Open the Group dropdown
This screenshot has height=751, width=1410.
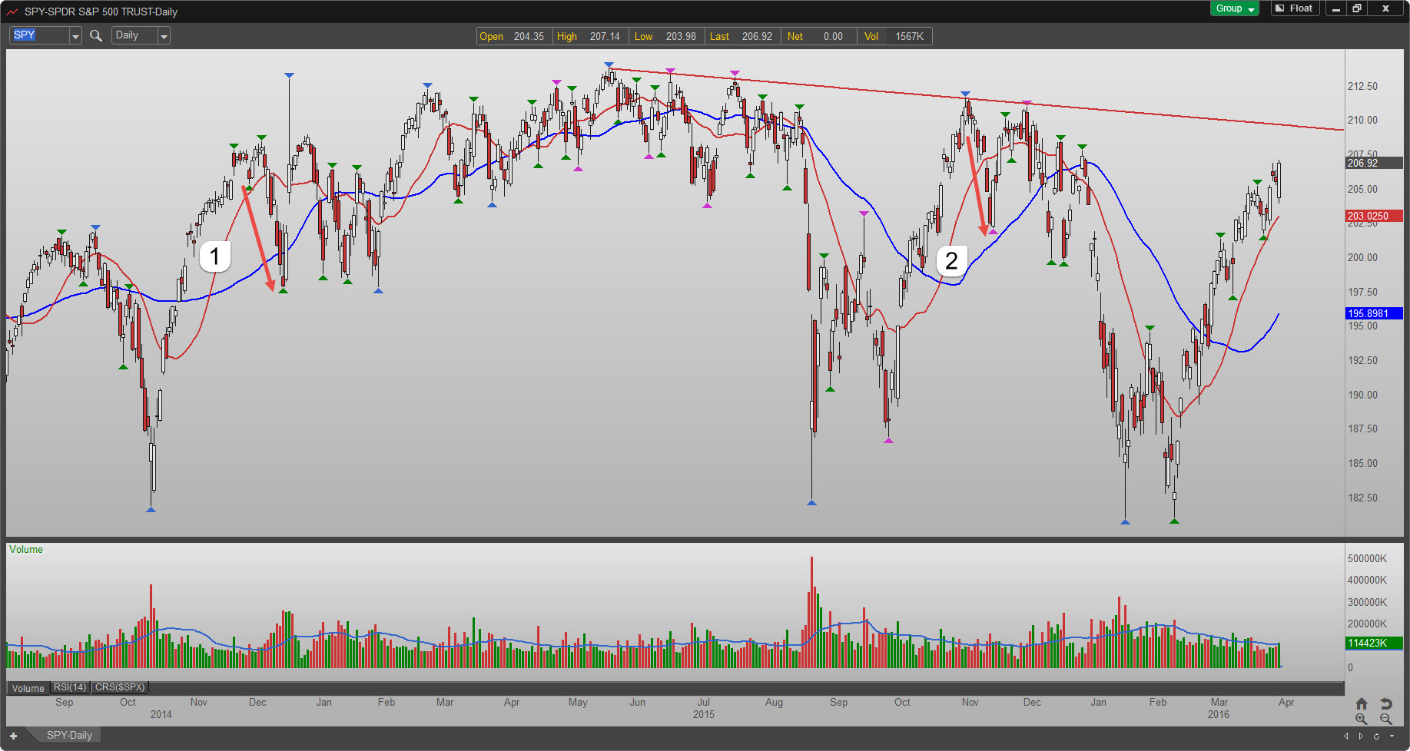(1235, 8)
